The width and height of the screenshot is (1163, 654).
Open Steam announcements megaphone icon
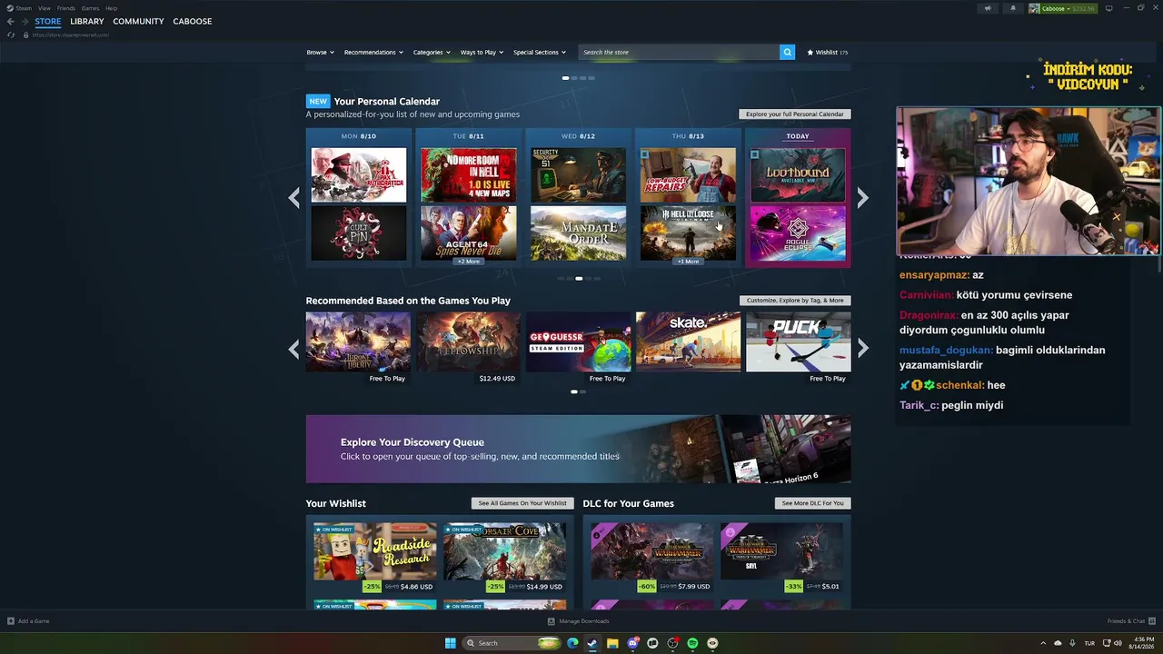(x=988, y=8)
